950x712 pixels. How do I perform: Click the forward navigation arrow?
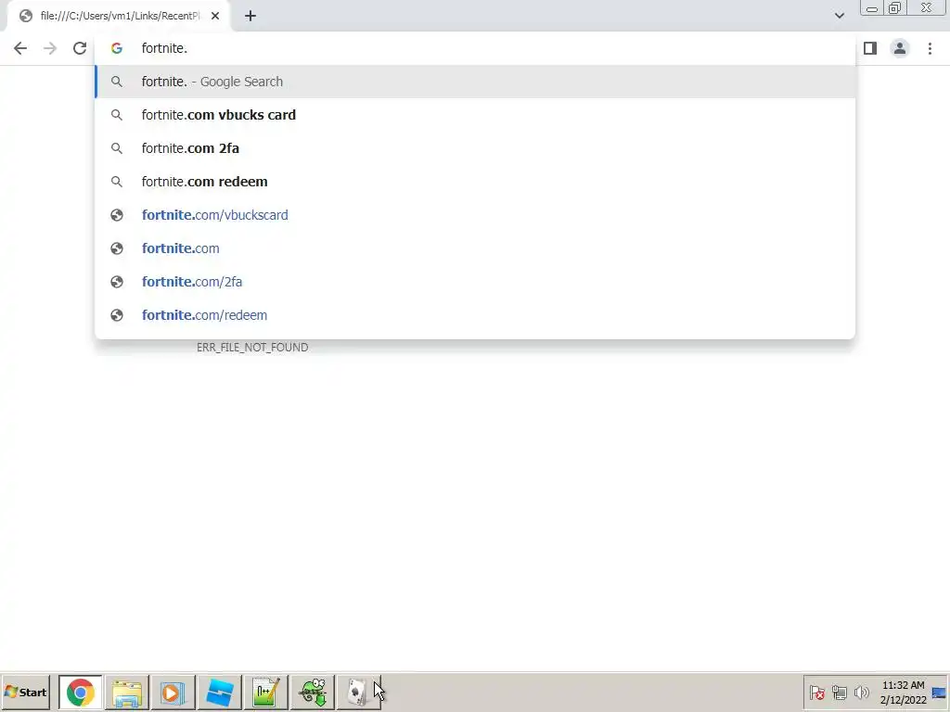click(50, 48)
